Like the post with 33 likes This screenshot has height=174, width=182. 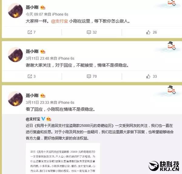[151, 76]
